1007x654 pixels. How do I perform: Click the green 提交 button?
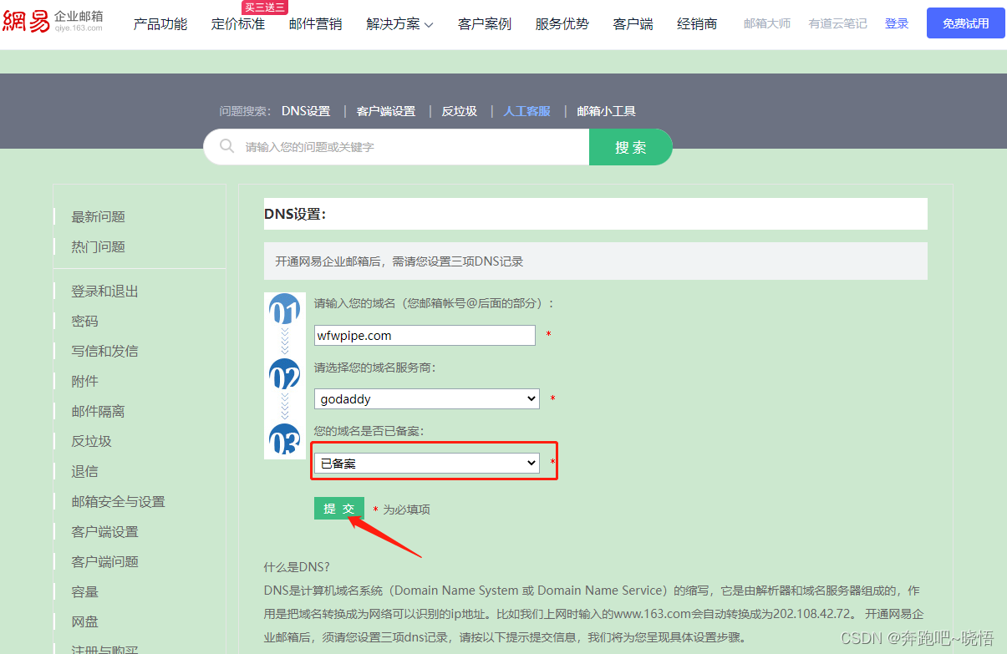tap(339, 509)
